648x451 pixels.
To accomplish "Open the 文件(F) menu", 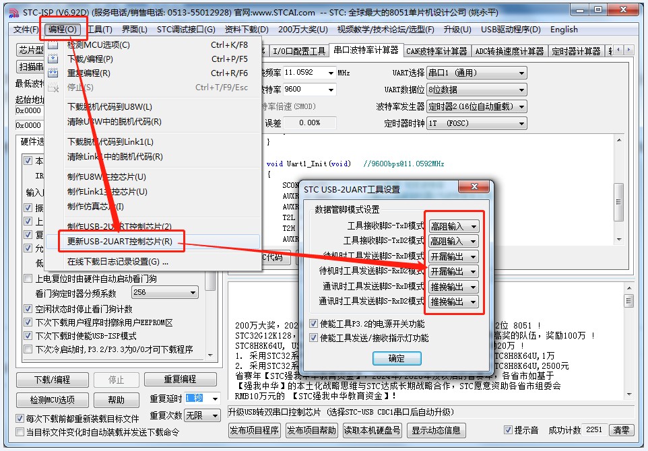I will (26, 30).
